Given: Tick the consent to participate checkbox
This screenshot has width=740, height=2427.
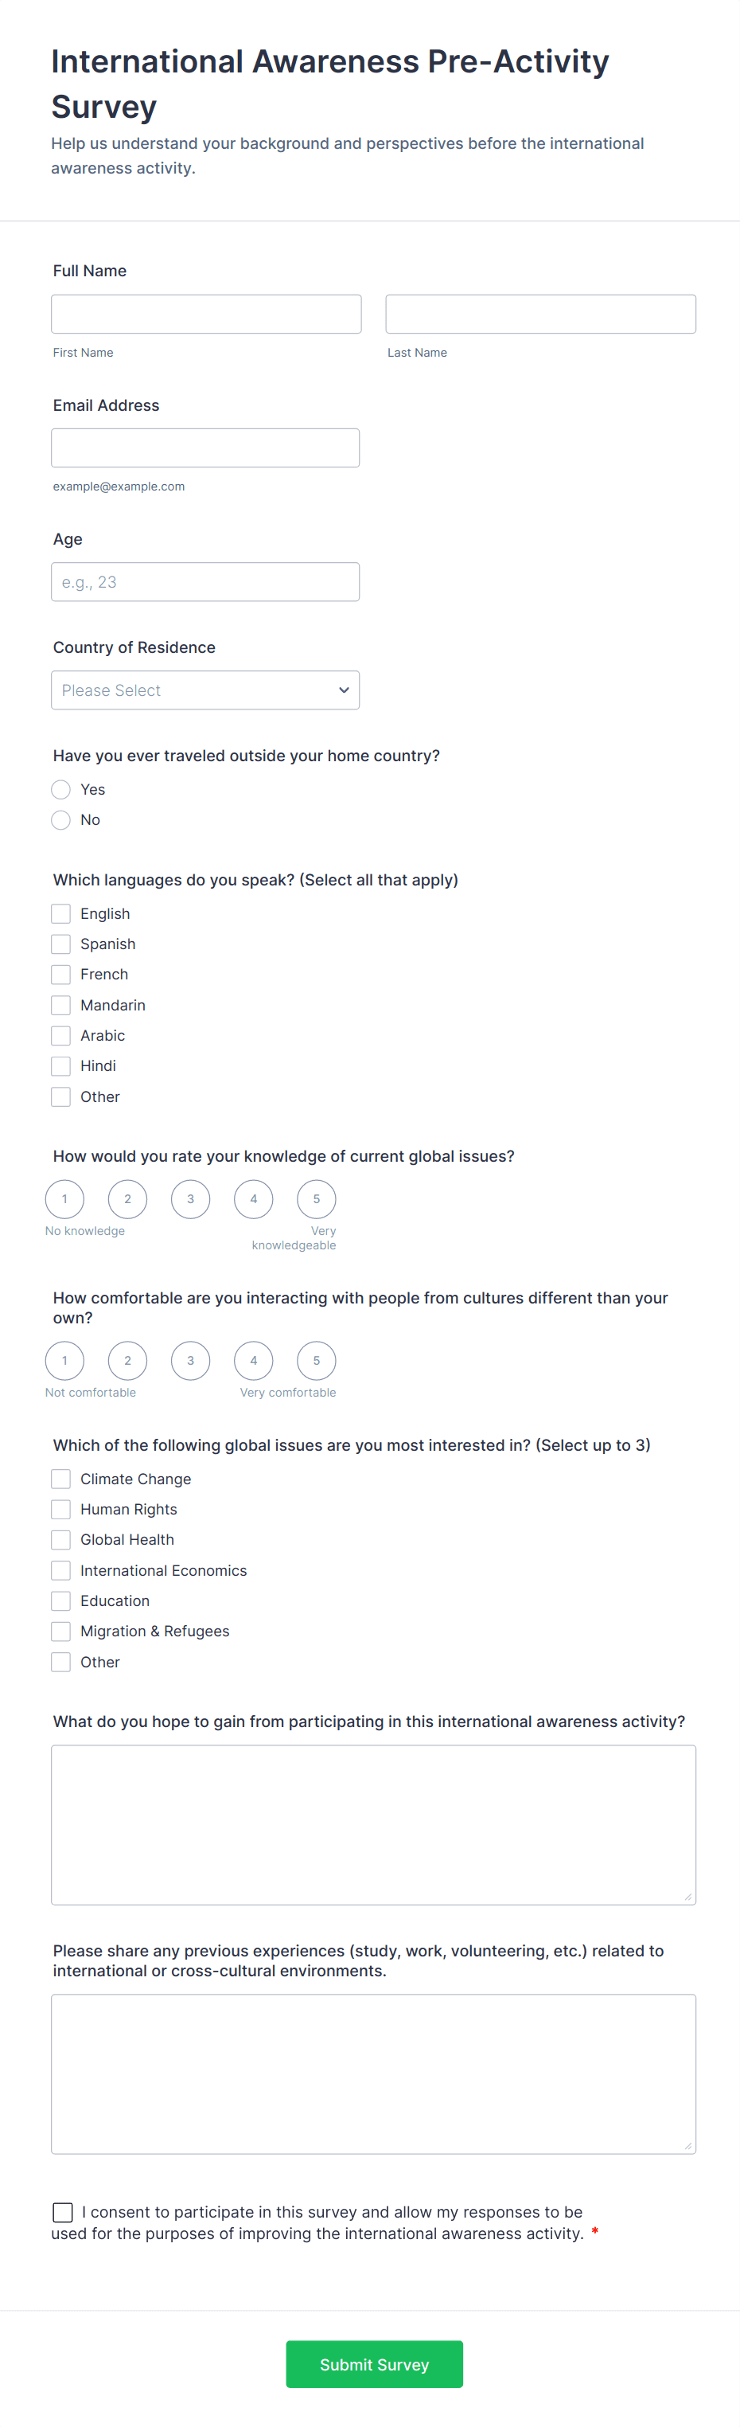Looking at the screenshot, I should click(x=62, y=2212).
